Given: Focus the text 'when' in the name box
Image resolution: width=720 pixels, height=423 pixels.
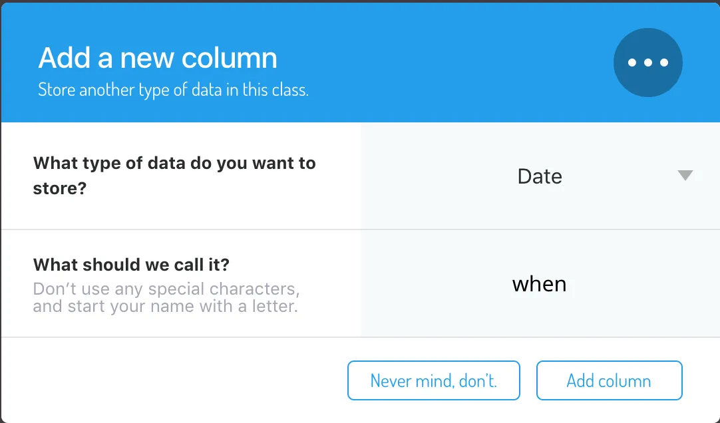Looking at the screenshot, I should click(x=539, y=284).
